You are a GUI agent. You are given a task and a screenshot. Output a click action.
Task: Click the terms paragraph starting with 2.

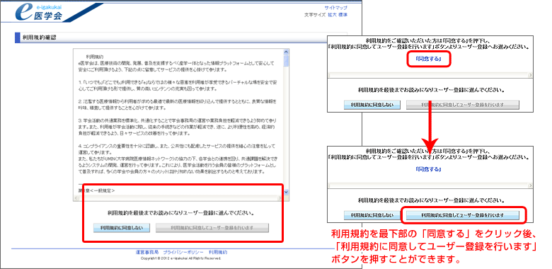tap(178, 104)
